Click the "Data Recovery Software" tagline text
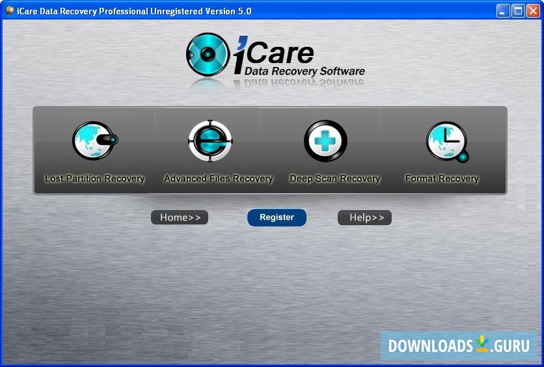 [x=305, y=71]
